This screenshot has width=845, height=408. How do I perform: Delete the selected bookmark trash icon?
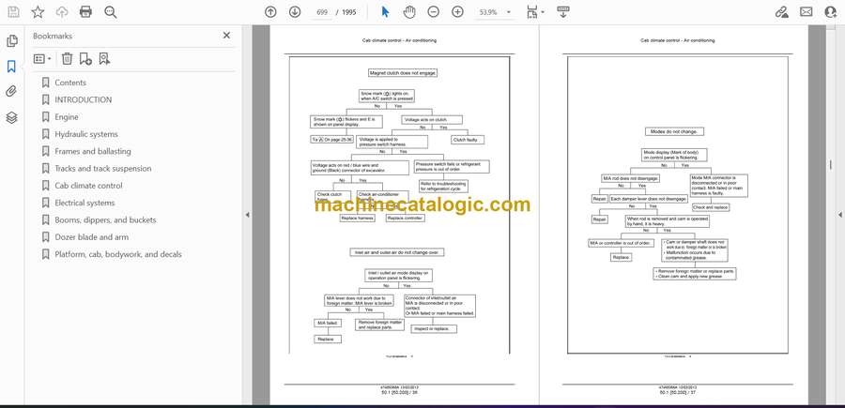[67, 59]
